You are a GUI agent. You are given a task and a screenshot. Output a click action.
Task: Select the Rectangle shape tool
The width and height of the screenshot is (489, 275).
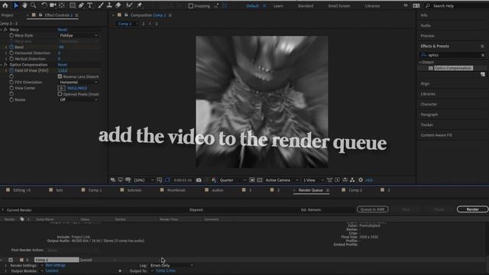tap(73, 5)
